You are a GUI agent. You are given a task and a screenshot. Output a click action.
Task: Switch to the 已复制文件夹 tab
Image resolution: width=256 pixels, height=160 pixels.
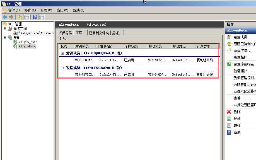tap(99, 33)
